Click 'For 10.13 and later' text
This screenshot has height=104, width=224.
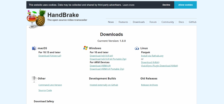click(49, 52)
